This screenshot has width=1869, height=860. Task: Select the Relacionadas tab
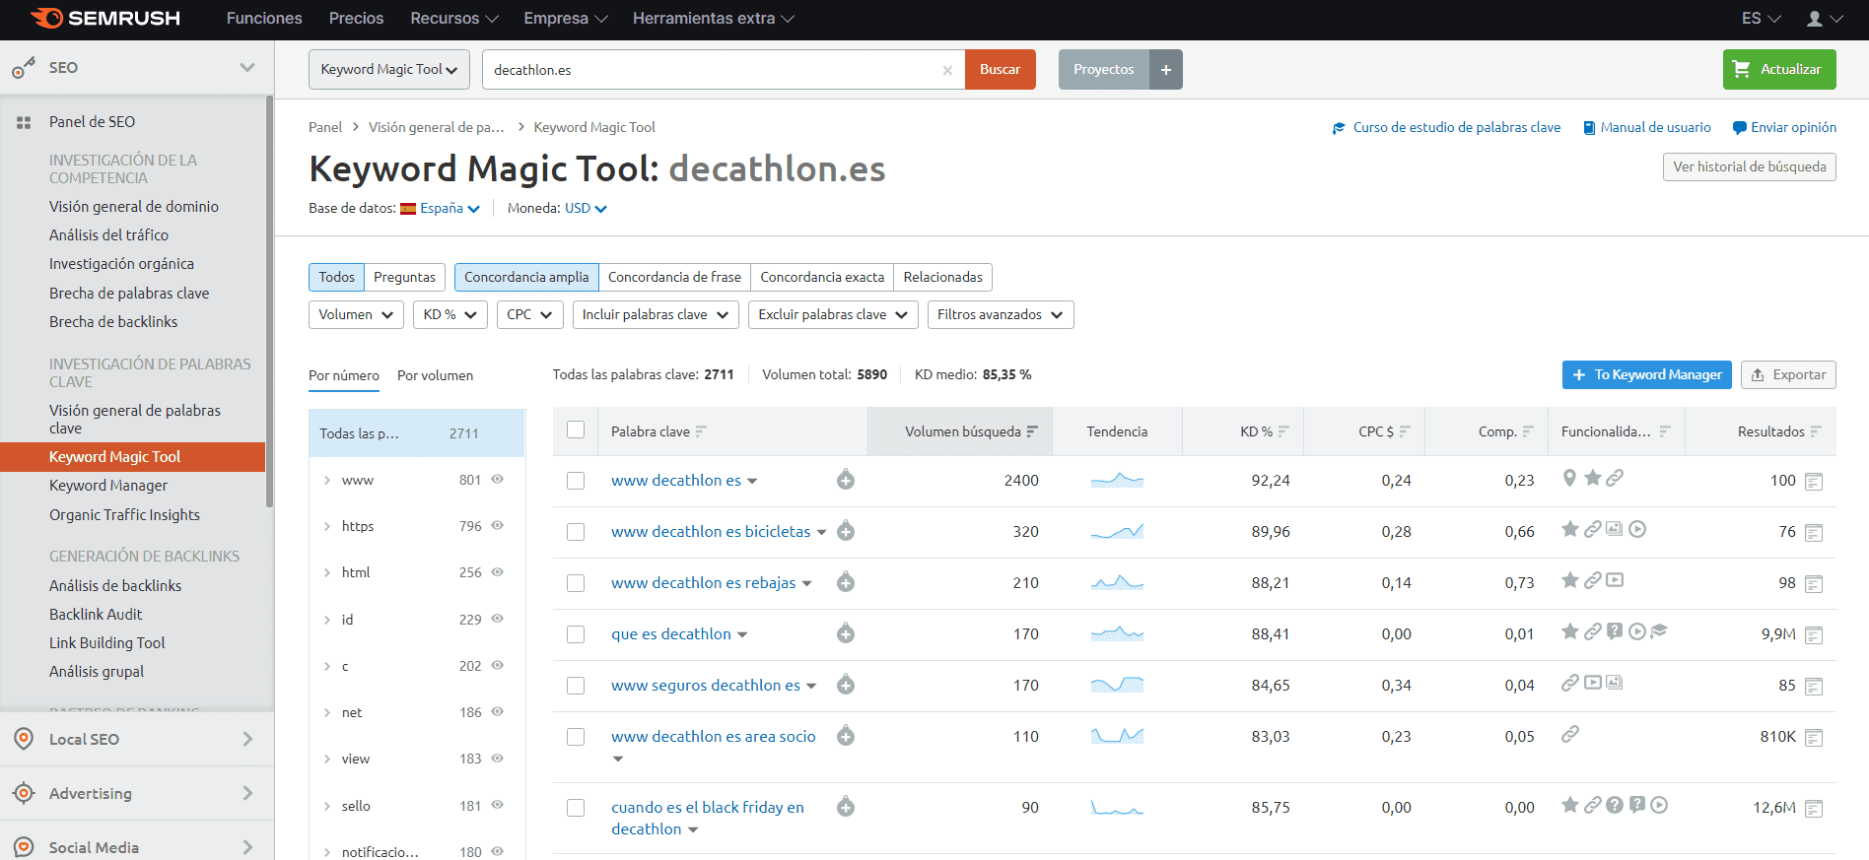(942, 277)
